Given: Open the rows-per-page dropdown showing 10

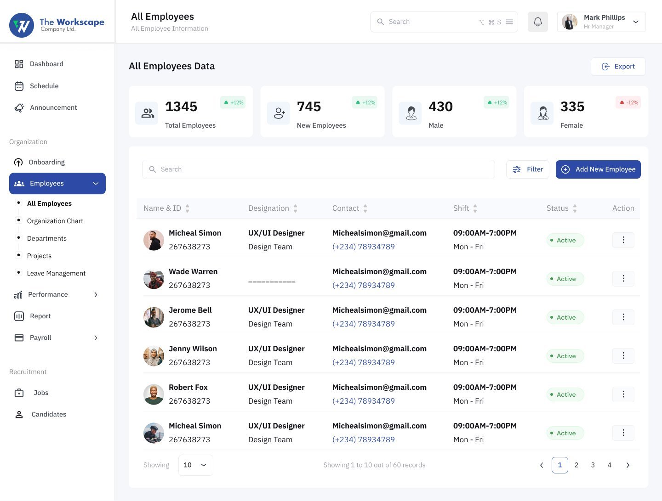Looking at the screenshot, I should click(195, 465).
